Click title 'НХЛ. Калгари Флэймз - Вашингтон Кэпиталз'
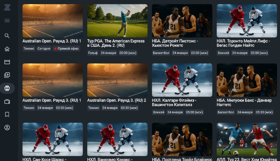 click(x=174, y=103)
